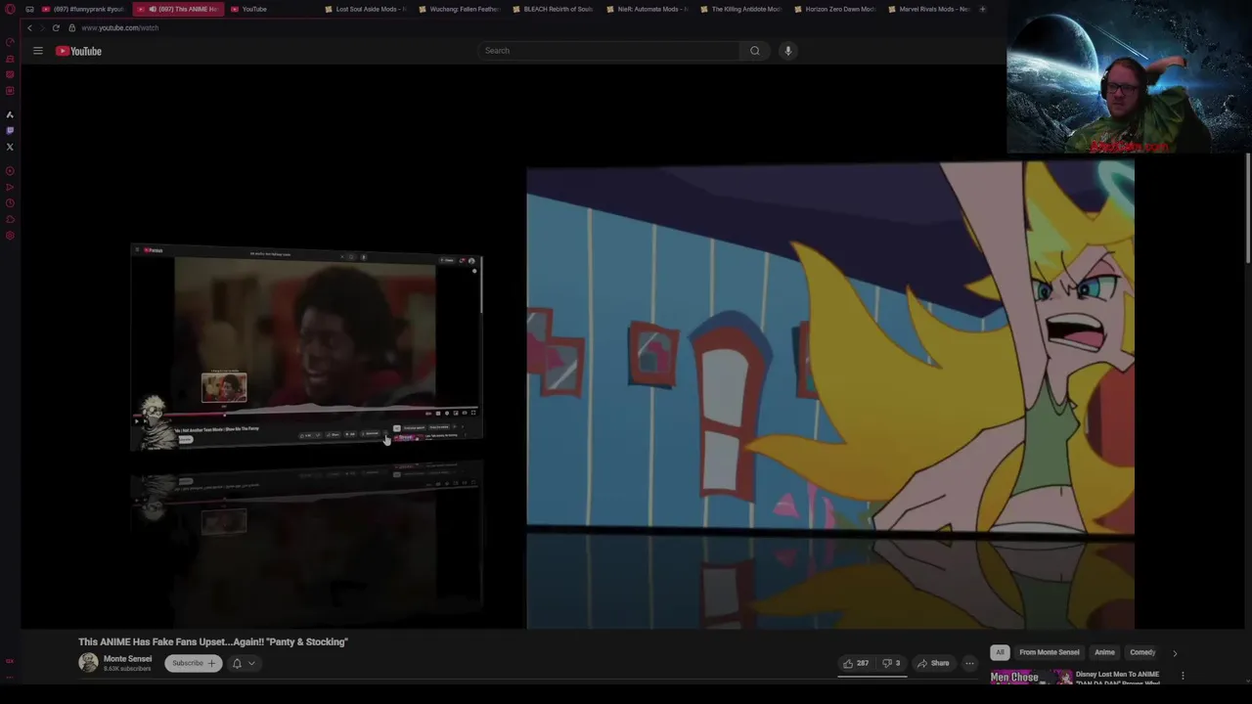
Task: Go forward to next page
Action: coord(42,27)
